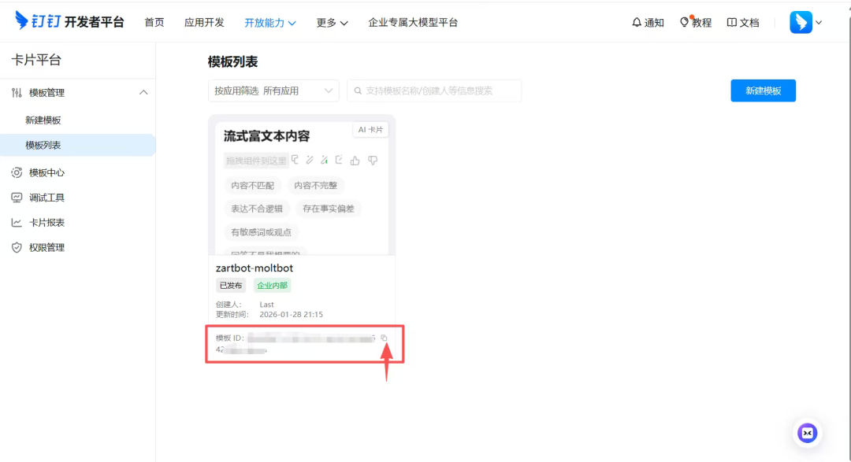Image resolution: width=851 pixels, height=462 pixels.
Task: Copy the 模板 ID using copy icon
Action: pos(384,337)
